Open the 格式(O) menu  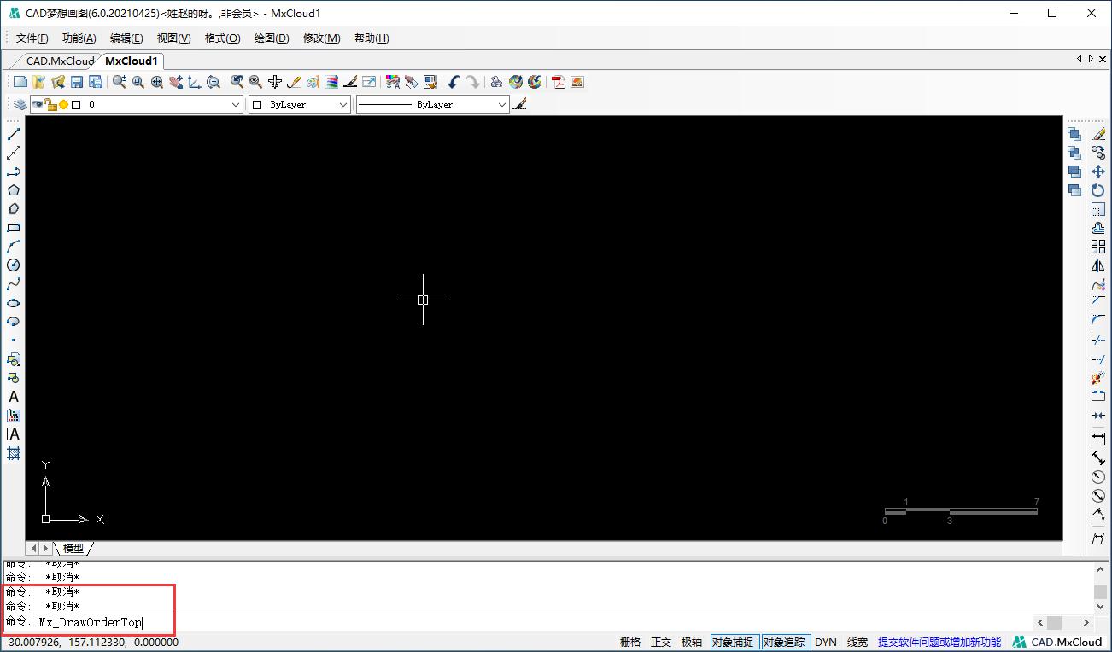pos(223,38)
